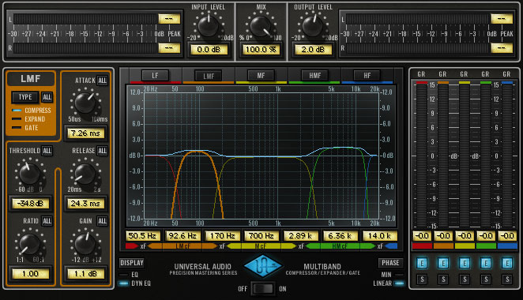
Task: Click the RATIO knob
Action: (x=29, y=244)
